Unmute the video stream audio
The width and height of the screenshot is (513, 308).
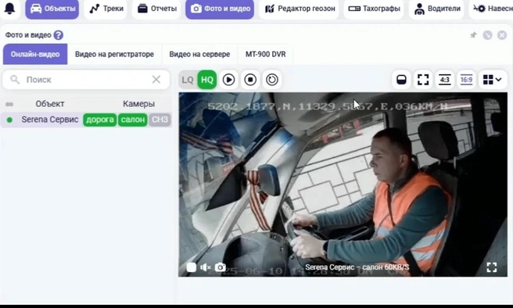(x=206, y=267)
